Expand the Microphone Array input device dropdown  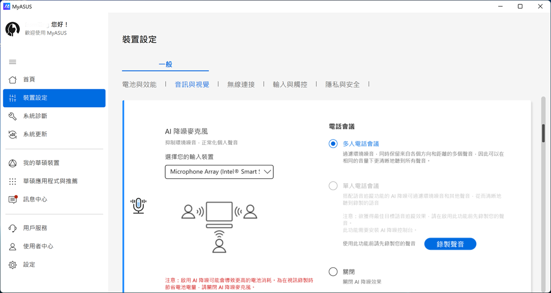[219, 172]
